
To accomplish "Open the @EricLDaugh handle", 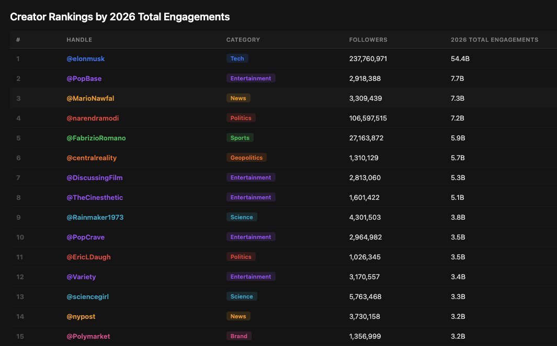I will (88, 257).
